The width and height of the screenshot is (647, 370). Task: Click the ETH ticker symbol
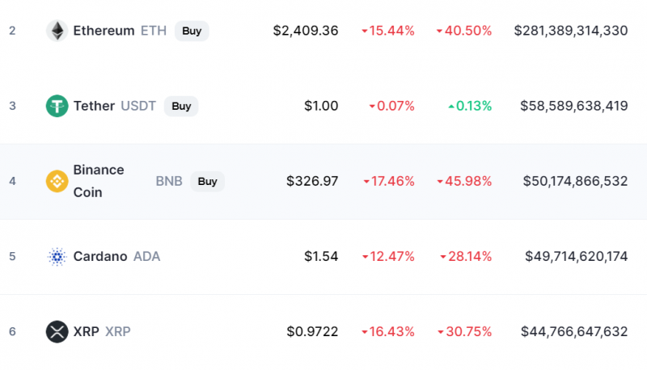(x=154, y=31)
